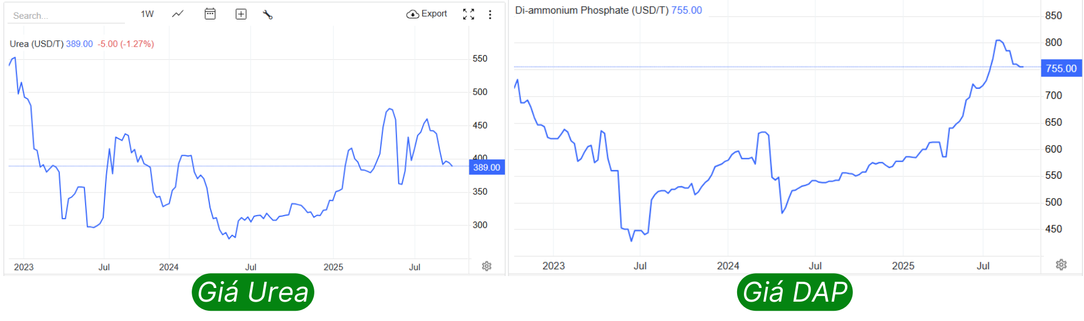Screen dimensions: 1084x321
Task: Click the 755.00 DAP price tag on axis
Action: click(1061, 68)
